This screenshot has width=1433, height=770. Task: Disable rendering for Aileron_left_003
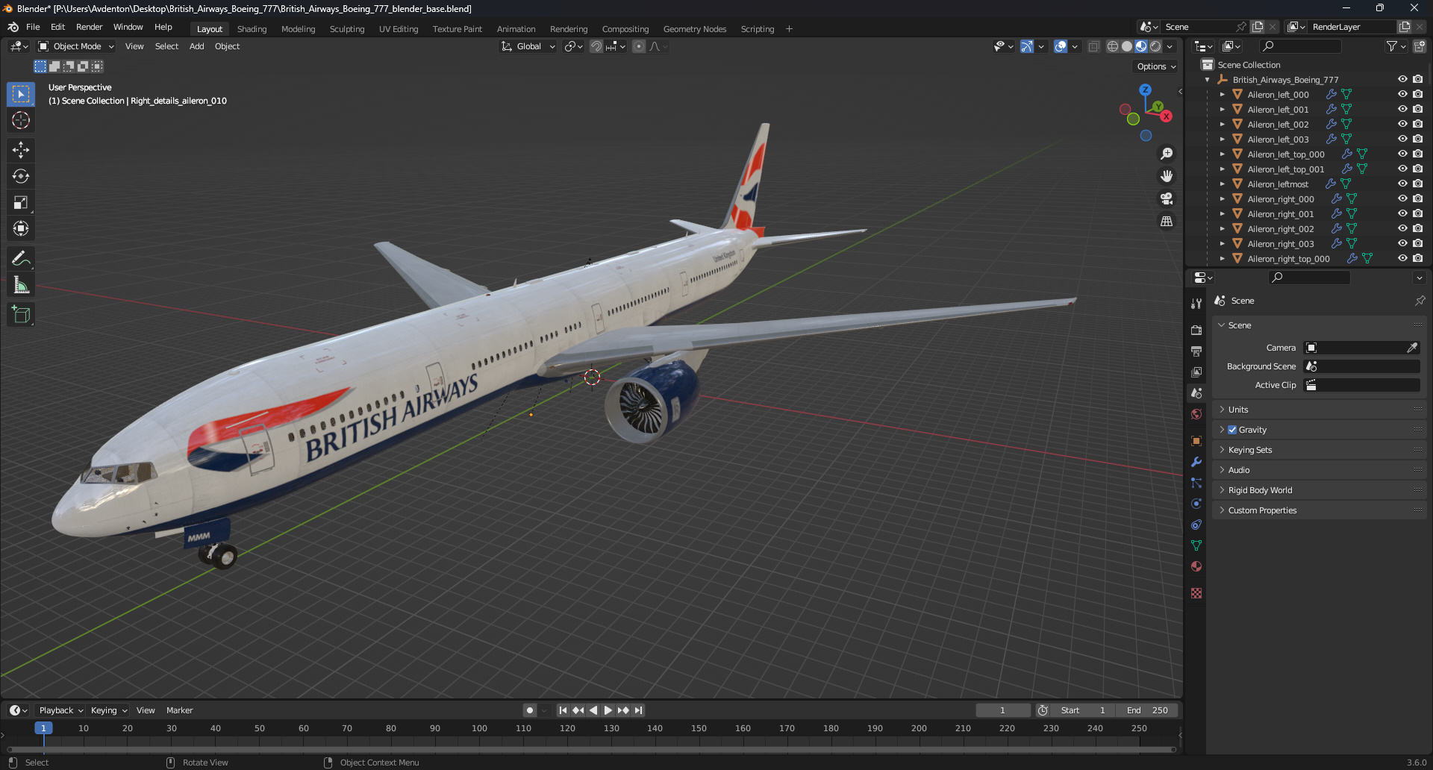coord(1417,140)
